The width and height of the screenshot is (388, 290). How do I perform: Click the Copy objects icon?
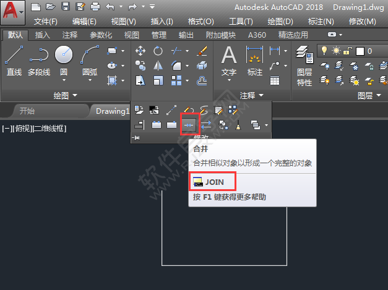pyautogui.click(x=140, y=66)
